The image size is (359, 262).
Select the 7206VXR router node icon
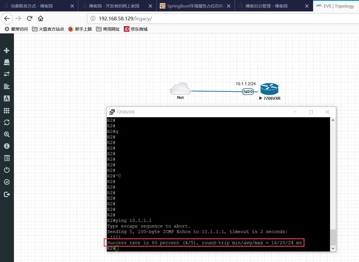point(269,89)
